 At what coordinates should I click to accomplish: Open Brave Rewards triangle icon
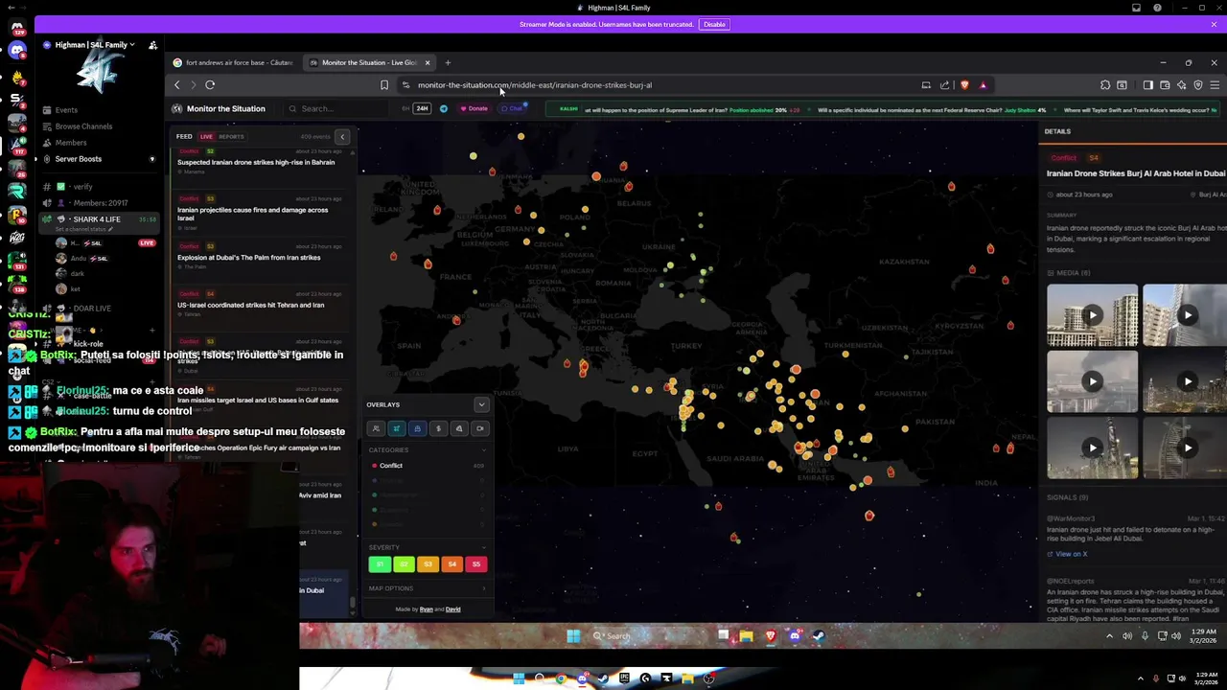pos(983,85)
